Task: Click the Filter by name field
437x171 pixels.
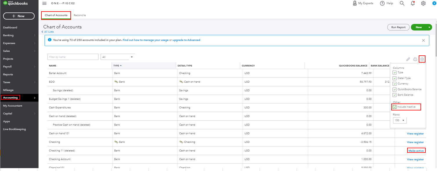Action: click(73, 57)
